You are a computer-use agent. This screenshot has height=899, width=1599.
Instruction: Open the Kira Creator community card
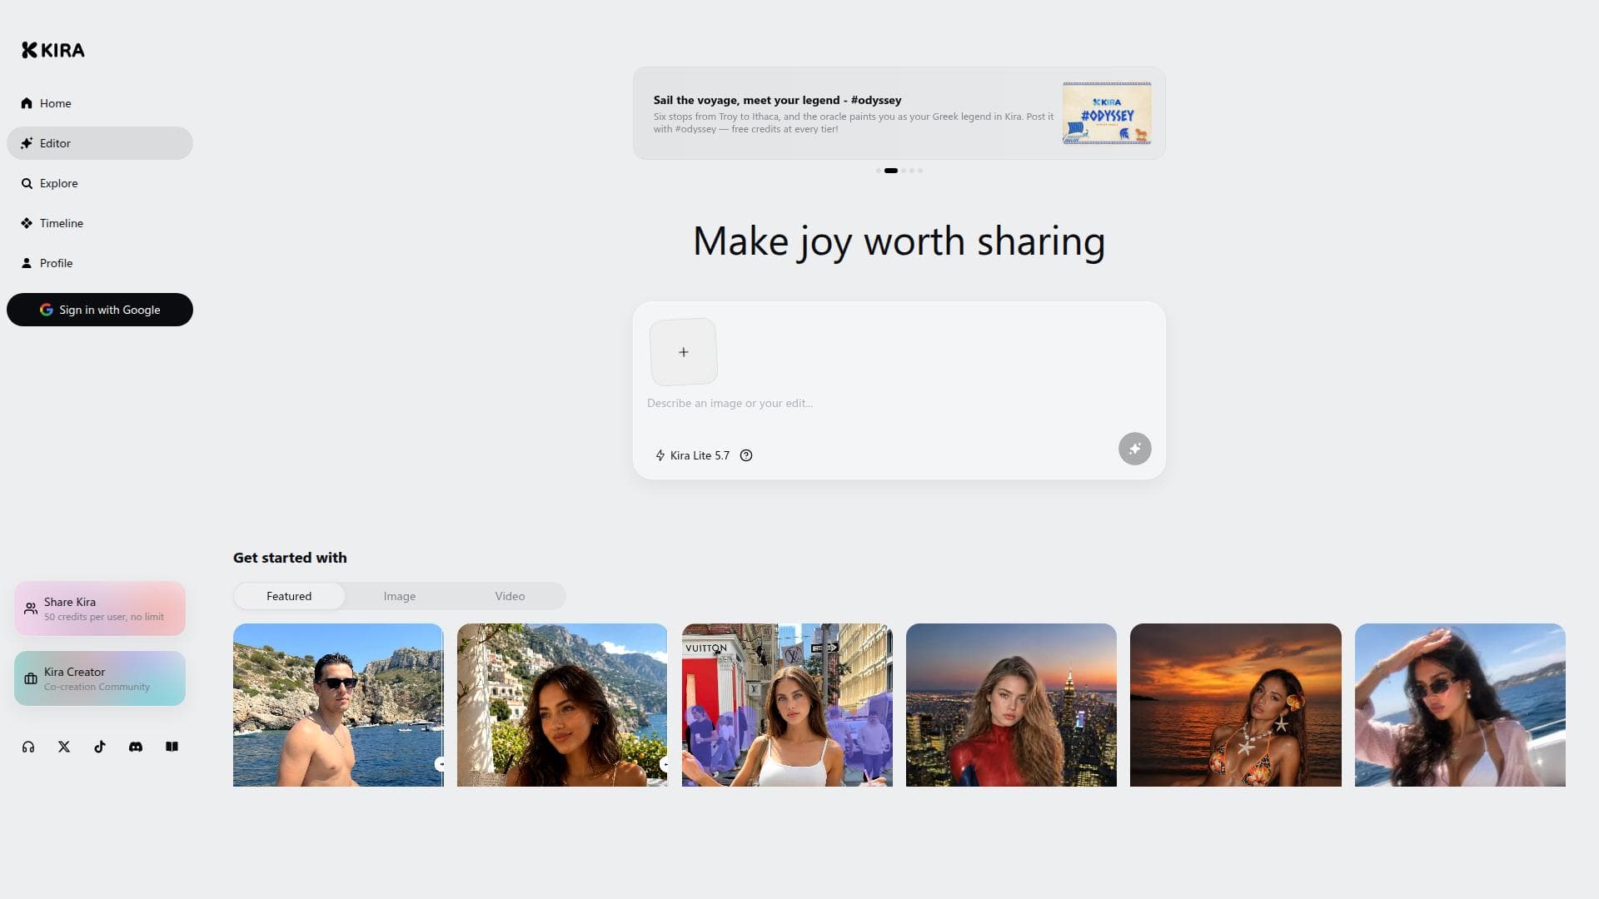click(100, 678)
